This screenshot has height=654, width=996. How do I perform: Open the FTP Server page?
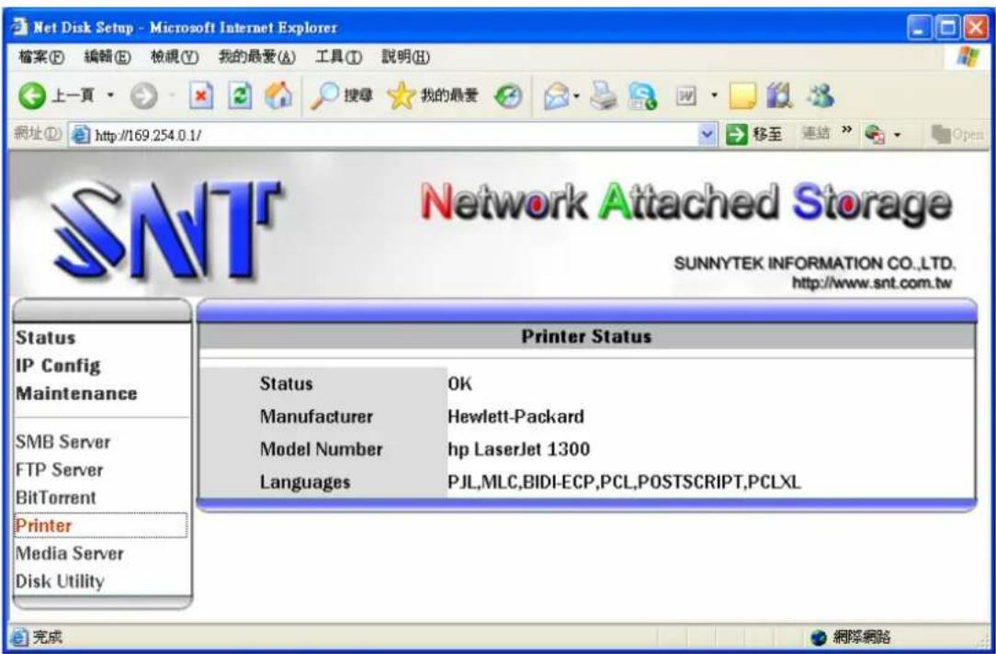pos(59,470)
